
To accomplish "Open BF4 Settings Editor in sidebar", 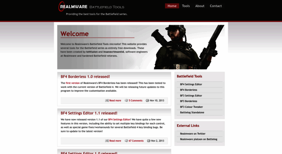I will [x=191, y=84].
